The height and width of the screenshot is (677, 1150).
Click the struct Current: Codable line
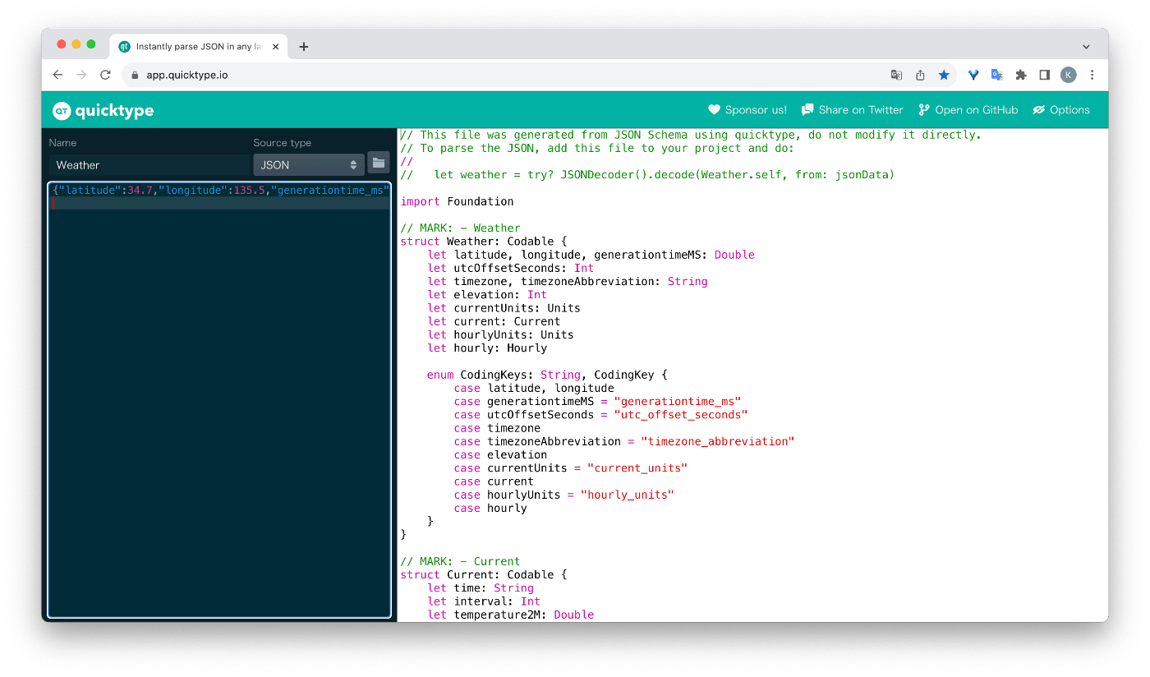tap(484, 575)
